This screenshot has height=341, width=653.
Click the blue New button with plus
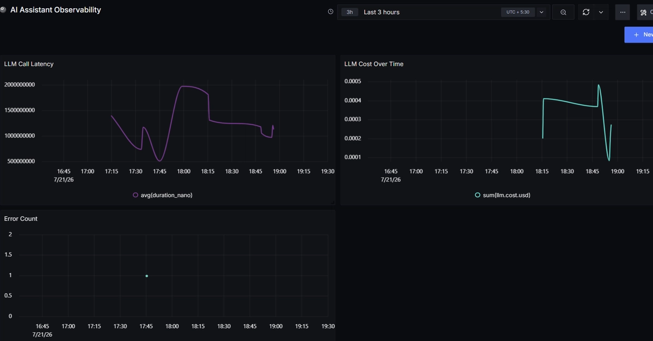tap(639, 34)
